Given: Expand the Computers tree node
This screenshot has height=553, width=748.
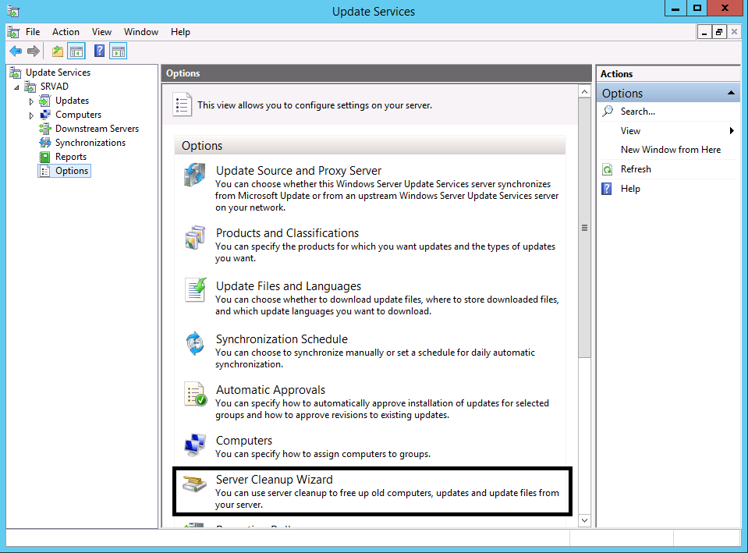Looking at the screenshot, I should point(31,115).
